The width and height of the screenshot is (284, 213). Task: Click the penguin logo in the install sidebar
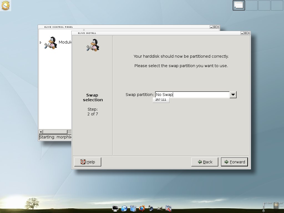coord(93,45)
